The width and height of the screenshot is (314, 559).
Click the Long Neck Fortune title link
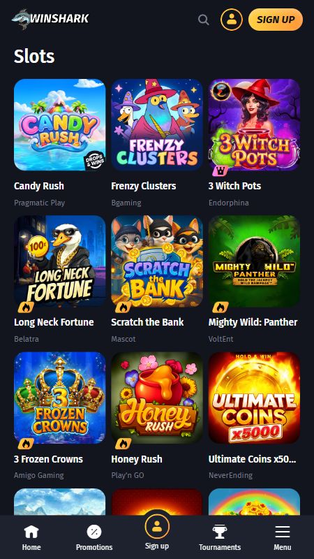click(54, 322)
